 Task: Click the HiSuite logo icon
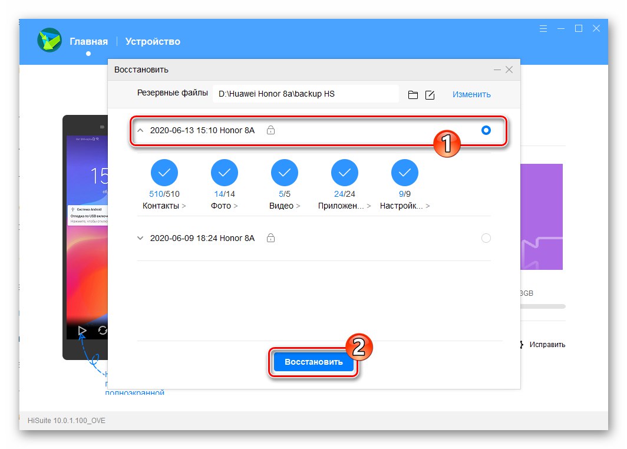click(x=49, y=40)
